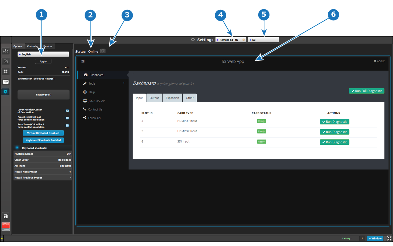Viewport: 393px width, 246px height.
Task: Click Run Full Diagnostic button
Action: pos(367,91)
